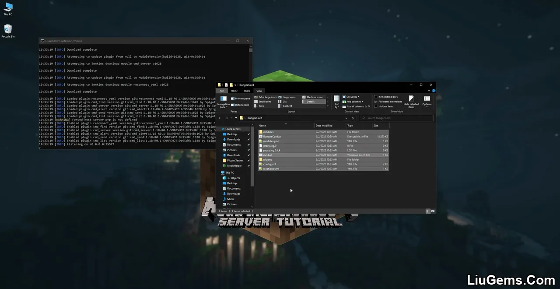The image size is (560, 289).
Task: Choose Tiles layout
Action: coord(259,106)
